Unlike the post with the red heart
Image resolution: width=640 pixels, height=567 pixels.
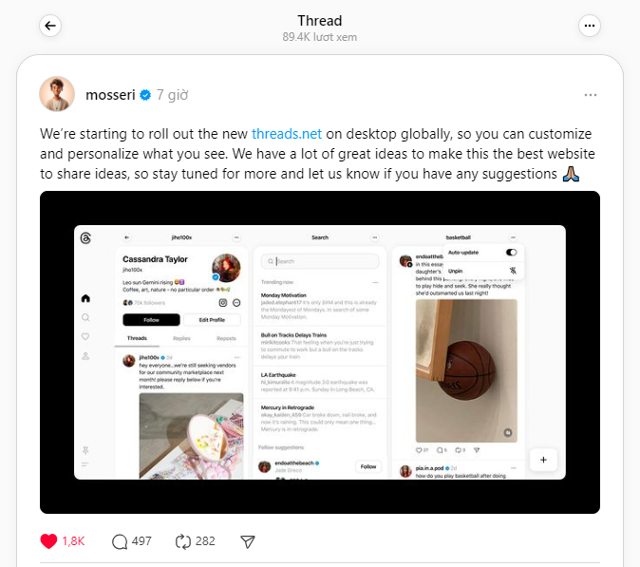(x=48, y=541)
